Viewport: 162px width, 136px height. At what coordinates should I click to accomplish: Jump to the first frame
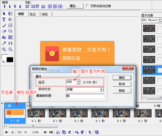pyautogui.click(x=20, y=132)
